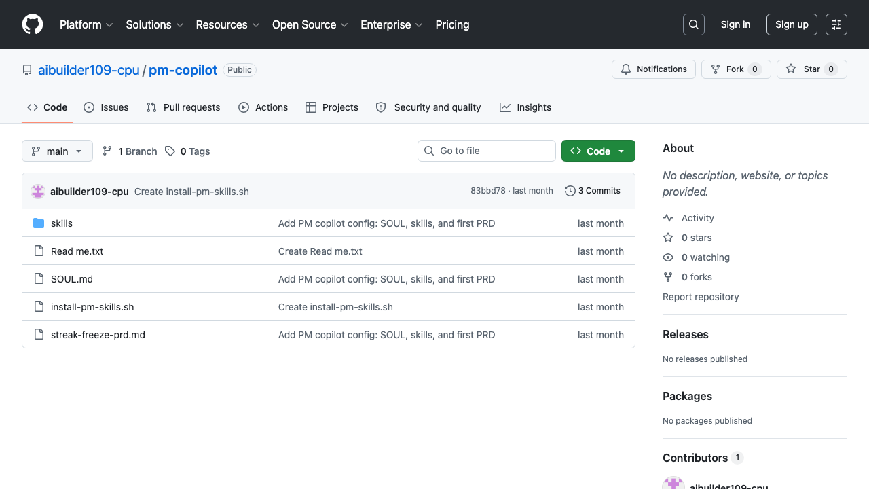Open the Pricing page
This screenshot has width=869, height=489.
[452, 24]
